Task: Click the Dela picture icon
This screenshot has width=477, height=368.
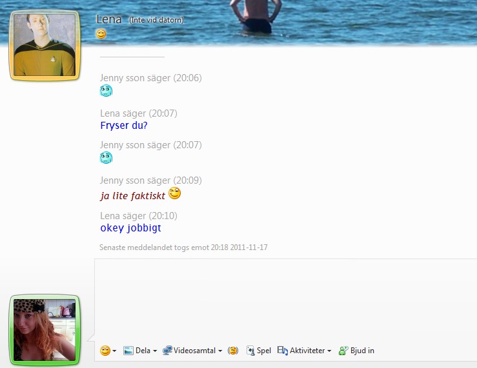Action: click(128, 351)
